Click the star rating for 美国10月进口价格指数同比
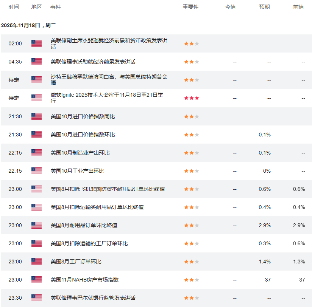 (x=191, y=116)
